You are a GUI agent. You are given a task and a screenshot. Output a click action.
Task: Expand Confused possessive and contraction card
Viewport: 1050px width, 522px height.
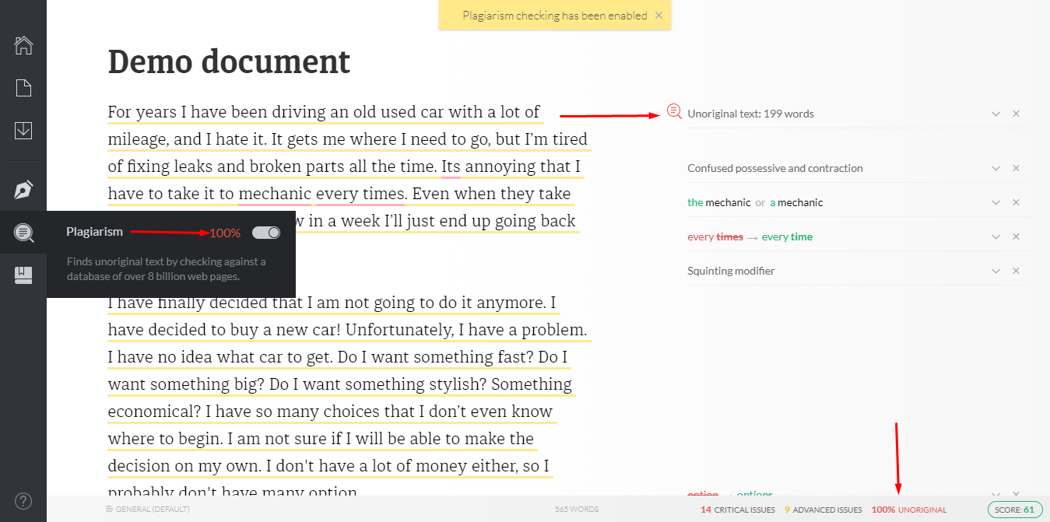[x=996, y=169]
